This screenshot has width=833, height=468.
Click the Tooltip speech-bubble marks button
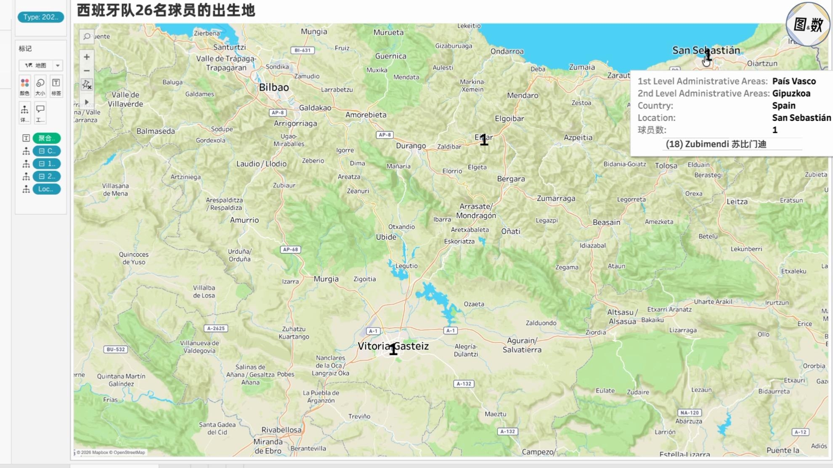[x=40, y=113]
